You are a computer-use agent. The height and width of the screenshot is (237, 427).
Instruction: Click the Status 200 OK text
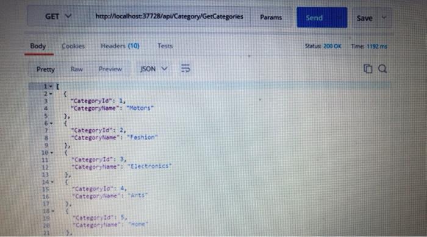323,46
